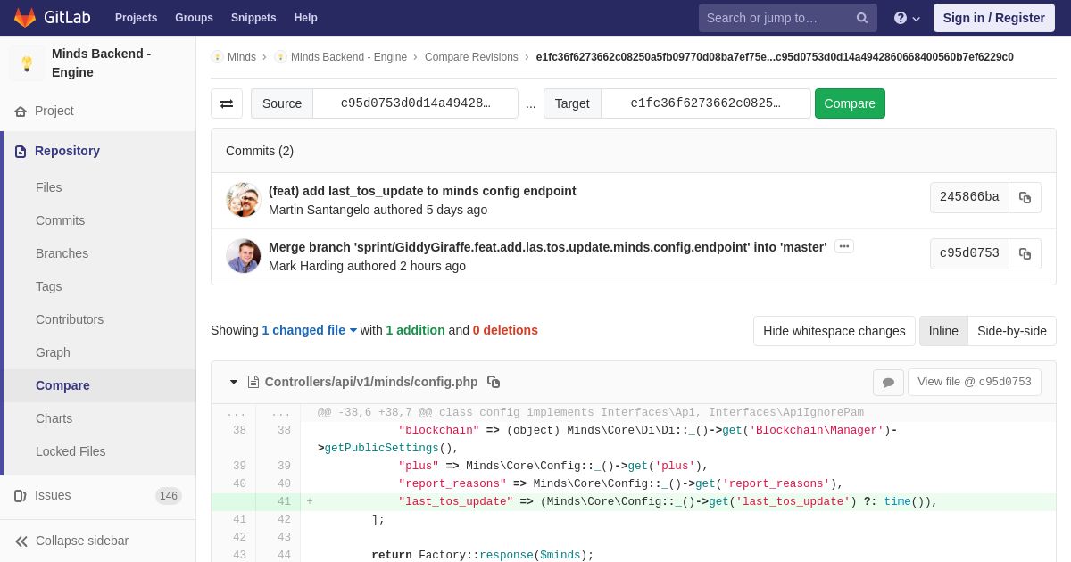
Task: Open the Groups menu in navbar
Action: click(194, 18)
